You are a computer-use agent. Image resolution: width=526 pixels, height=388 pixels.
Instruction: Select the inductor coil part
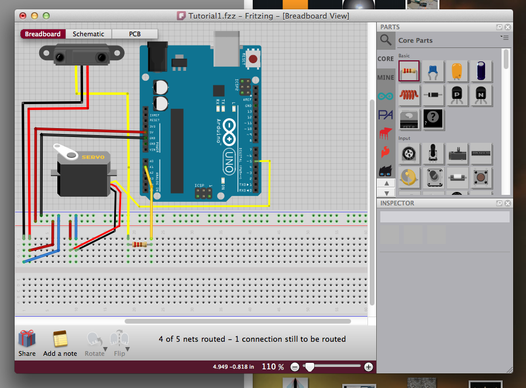coord(410,95)
